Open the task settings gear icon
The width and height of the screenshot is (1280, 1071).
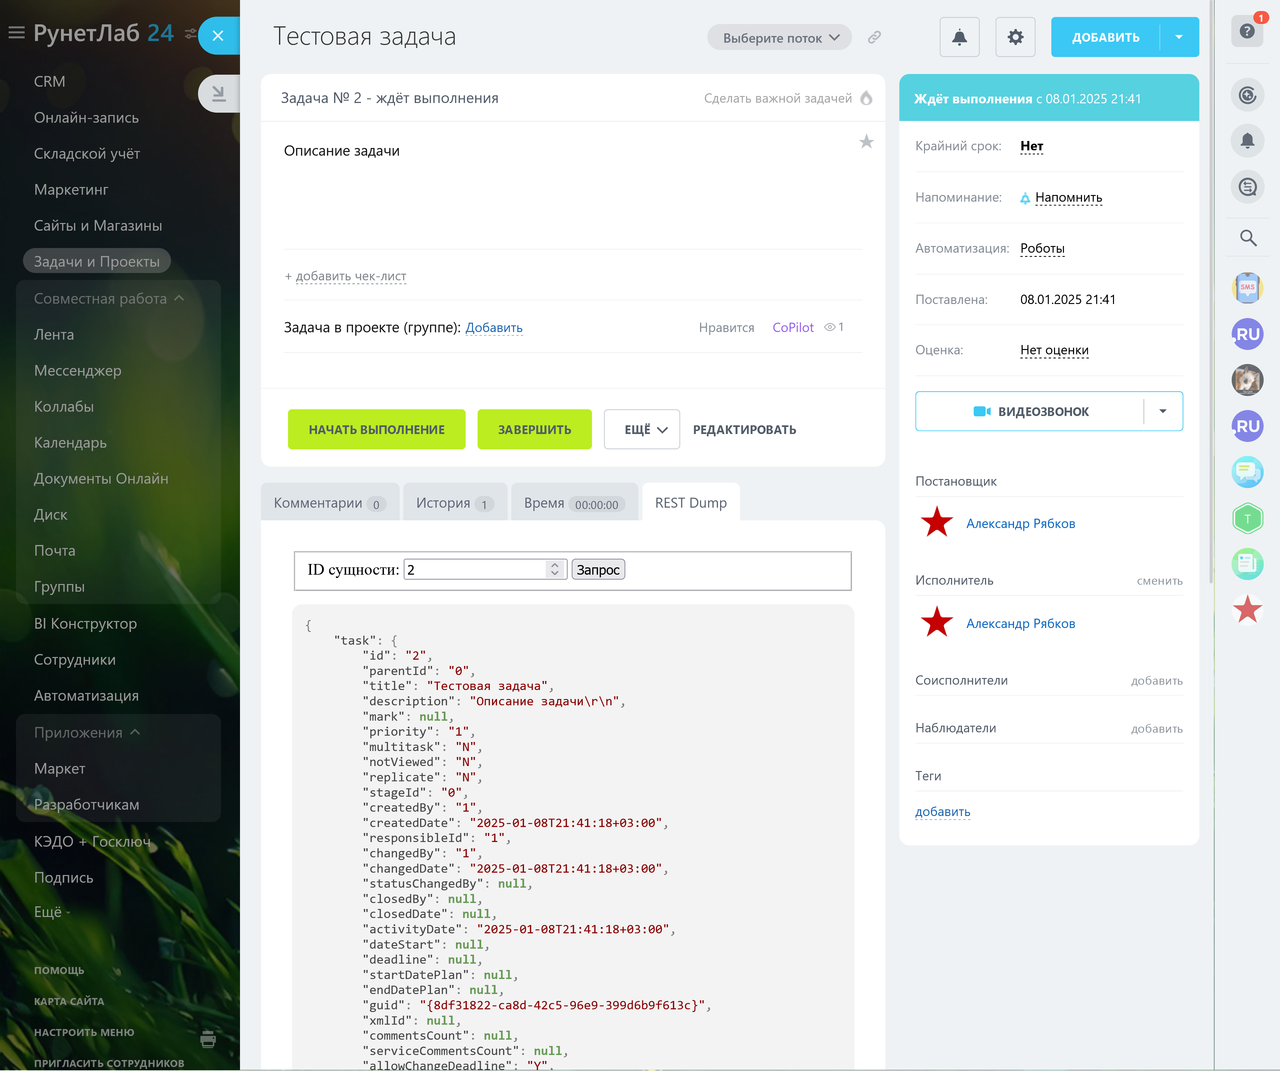pyautogui.click(x=1015, y=37)
